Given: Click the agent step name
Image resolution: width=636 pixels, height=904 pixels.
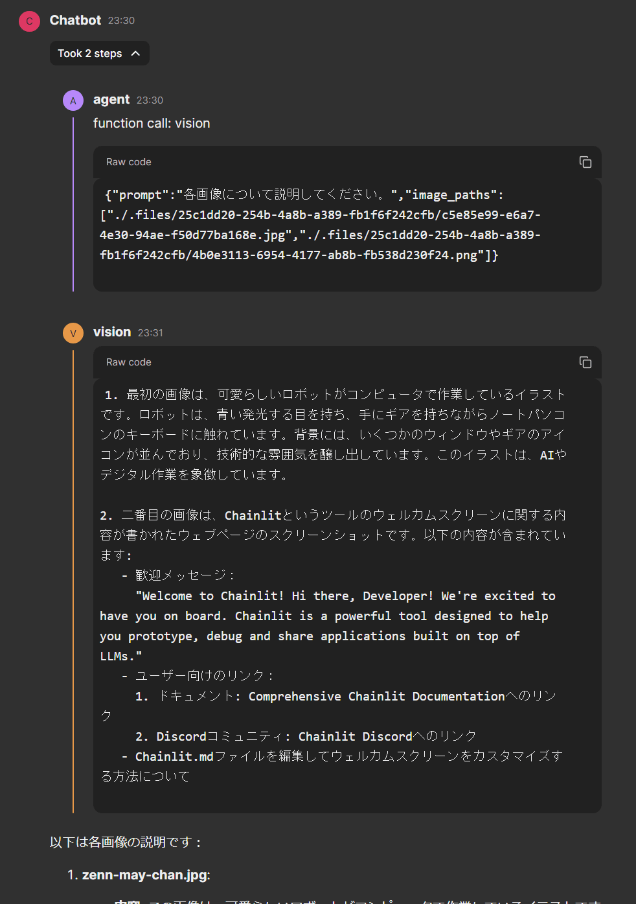Looking at the screenshot, I should 111,99.
